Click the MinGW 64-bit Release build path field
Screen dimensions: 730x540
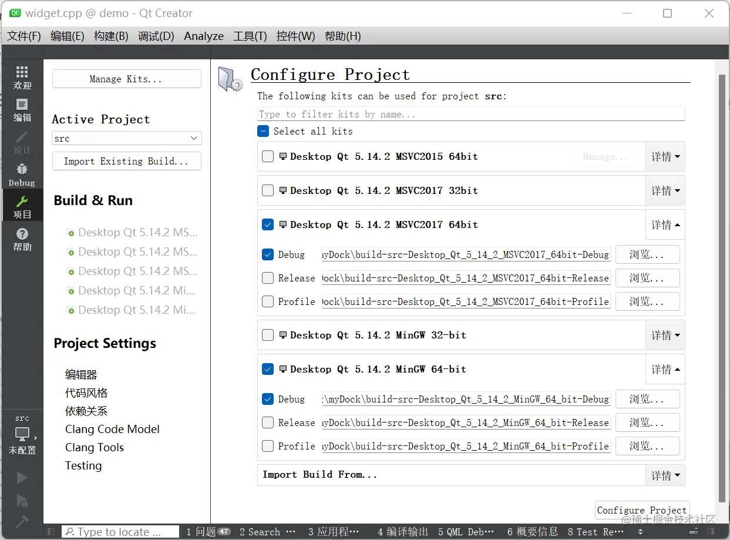coord(466,422)
